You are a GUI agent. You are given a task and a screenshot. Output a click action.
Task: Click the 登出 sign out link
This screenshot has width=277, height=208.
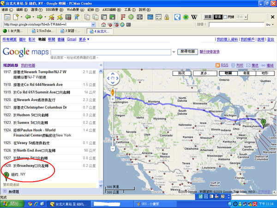270,39
